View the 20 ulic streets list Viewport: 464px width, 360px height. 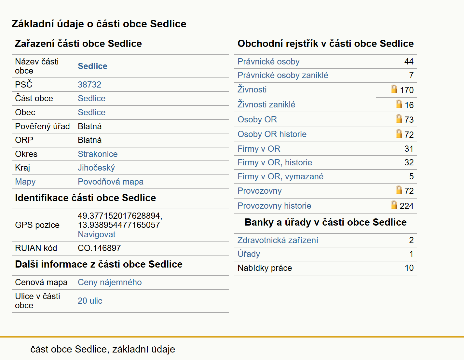tap(90, 301)
